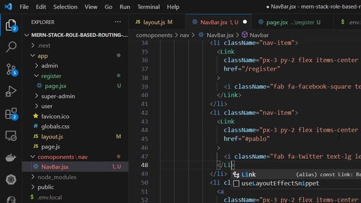361x203 pixels.
Task: Open the Edit menu
Action: pos(41,7)
